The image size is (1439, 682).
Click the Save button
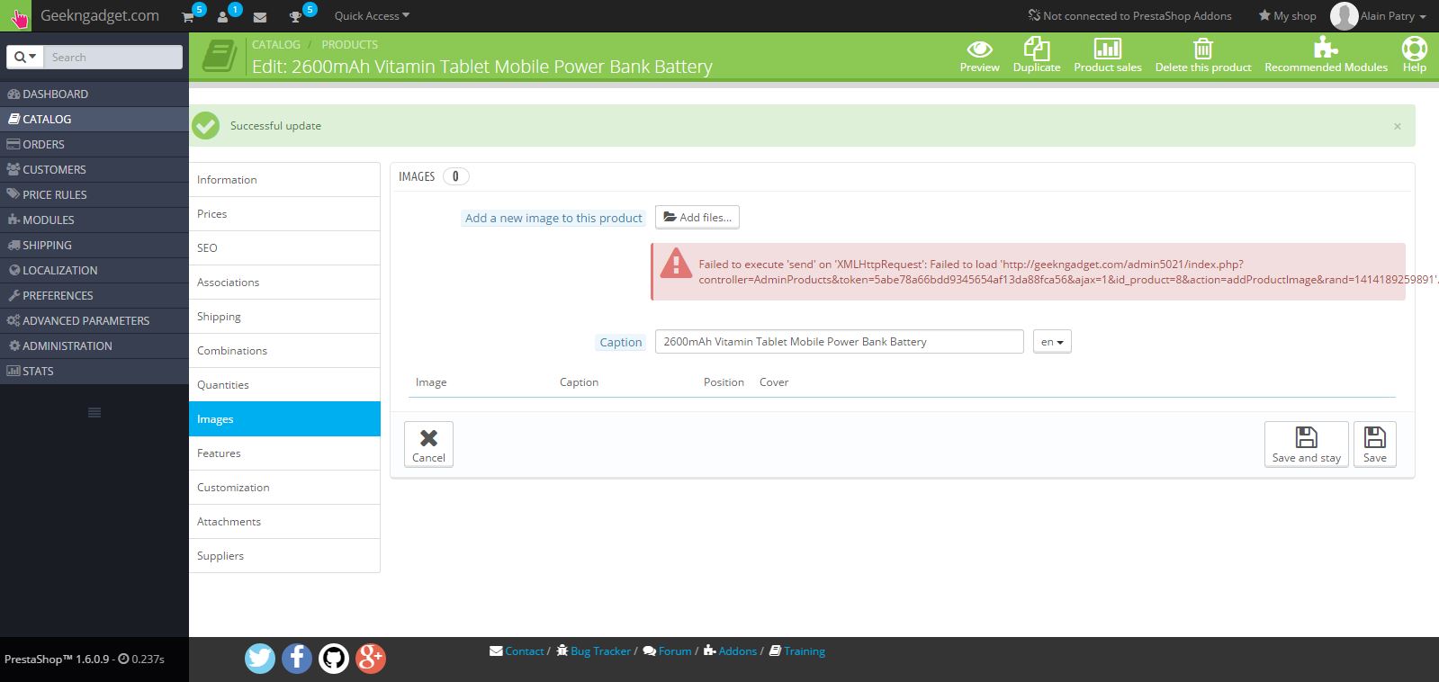click(1374, 444)
